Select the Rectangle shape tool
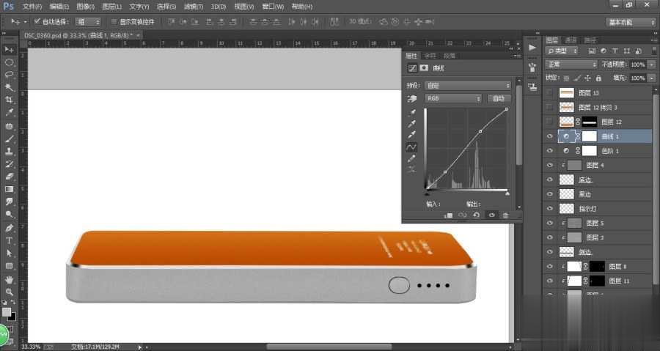Image resolution: width=660 pixels, height=351 pixels. pyautogui.click(x=9, y=266)
